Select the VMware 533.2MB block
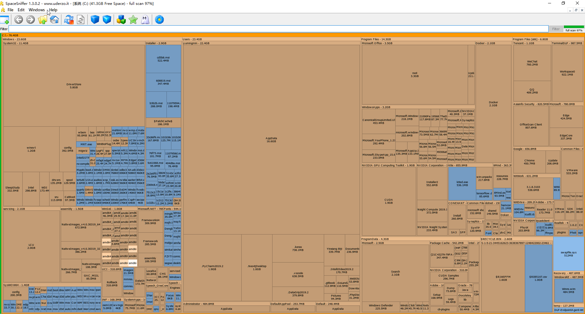 pyautogui.click(x=572, y=172)
